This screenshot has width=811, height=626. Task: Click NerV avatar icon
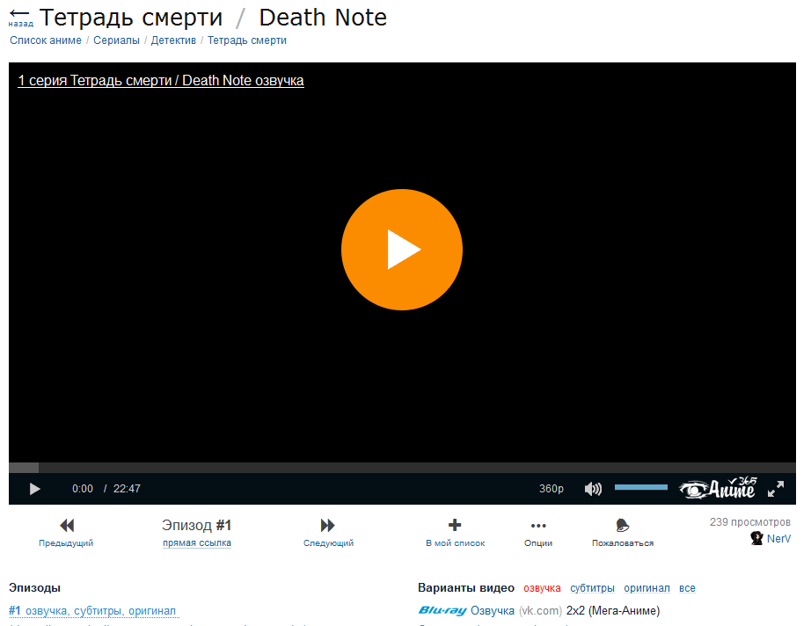(x=756, y=538)
